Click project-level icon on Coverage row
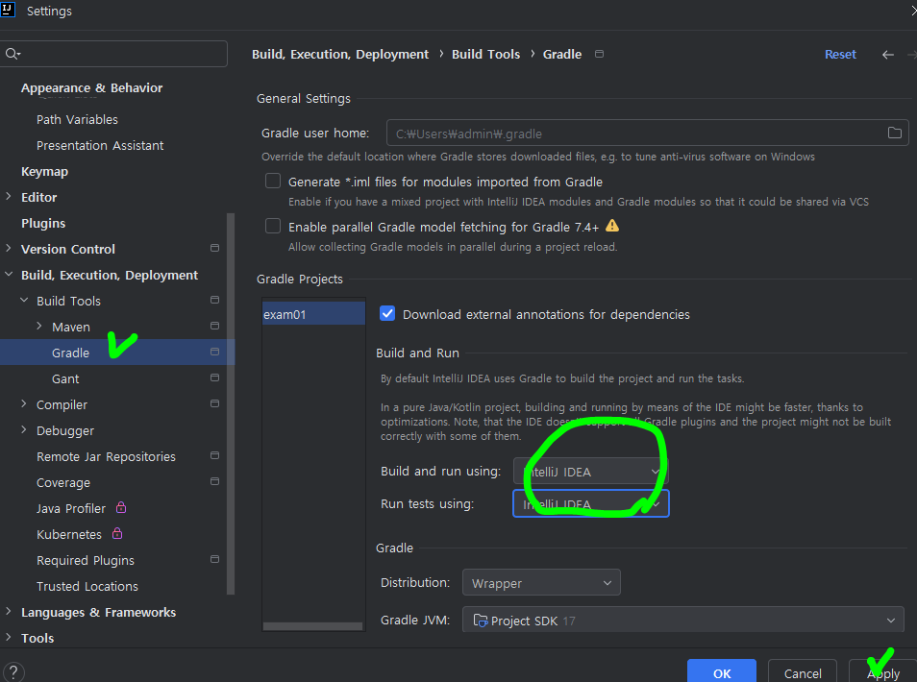Viewport: 917px width, 682px height. [x=214, y=481]
